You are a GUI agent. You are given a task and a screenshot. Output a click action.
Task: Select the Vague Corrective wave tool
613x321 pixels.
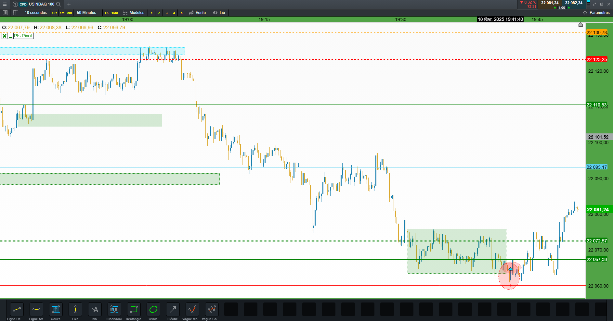212,309
